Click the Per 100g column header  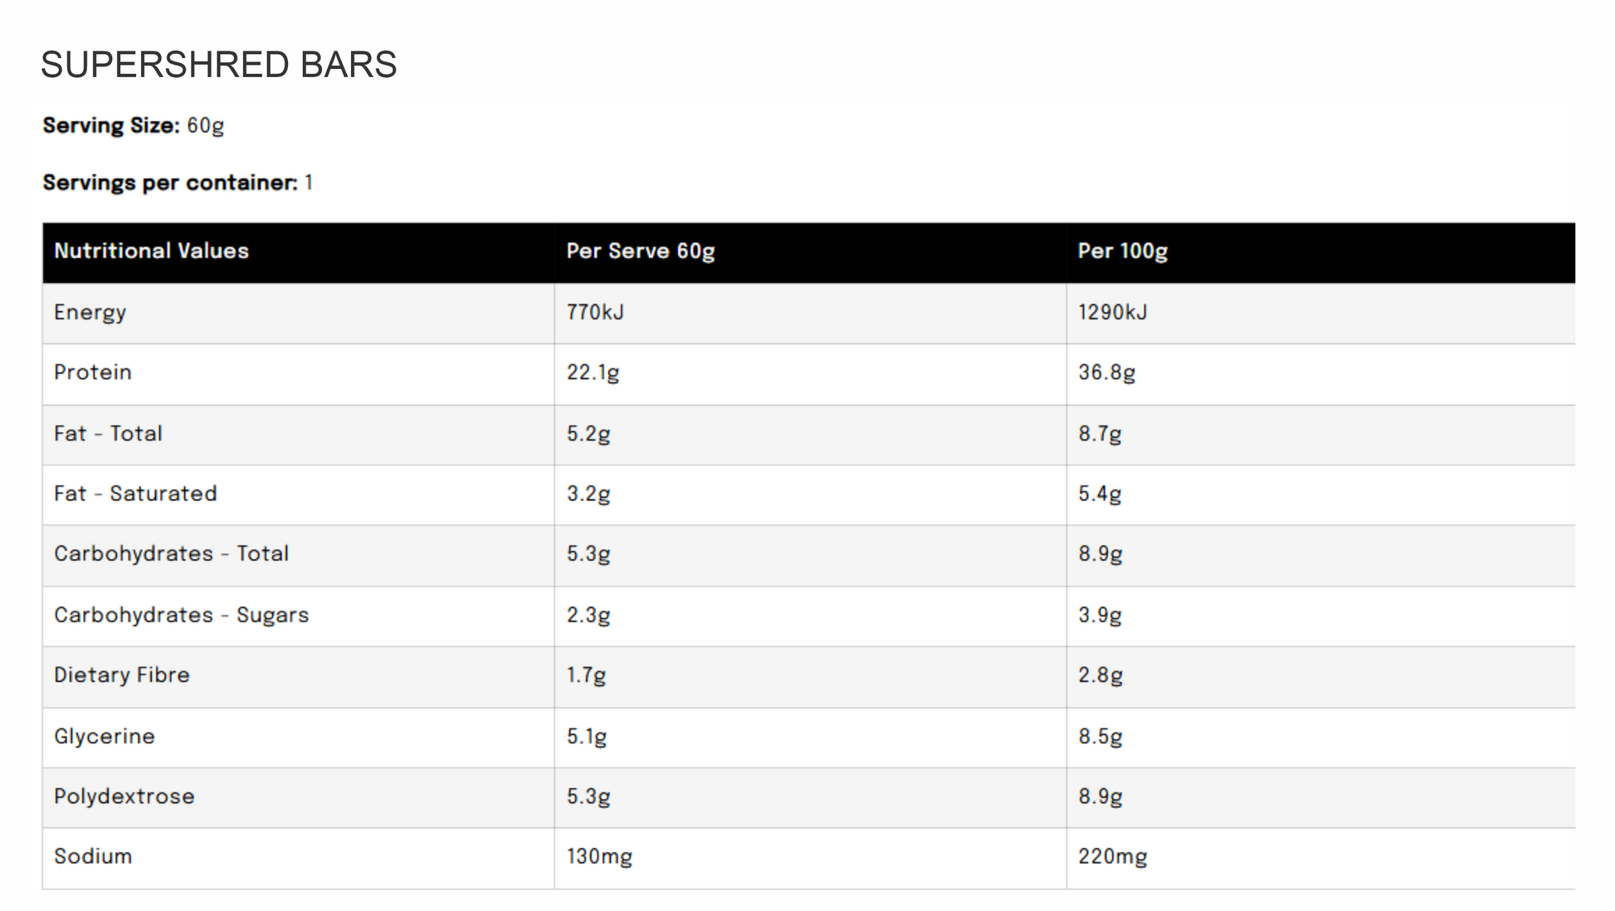tap(1123, 251)
